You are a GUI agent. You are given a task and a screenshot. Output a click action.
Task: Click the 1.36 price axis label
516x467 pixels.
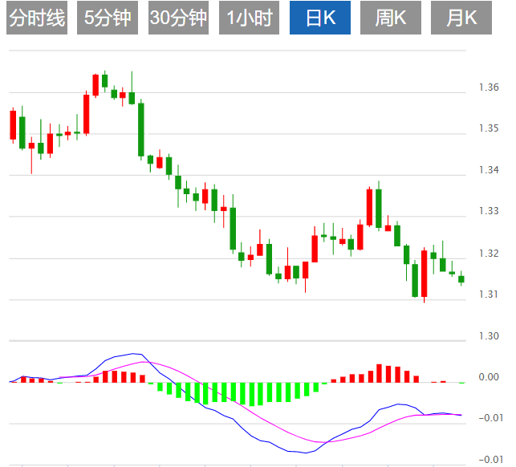pyautogui.click(x=489, y=87)
